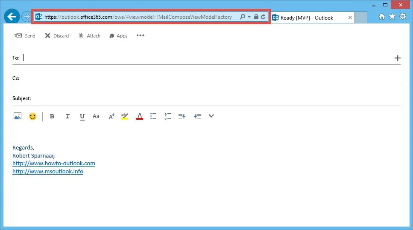This screenshot has height=230, width=413.
Task: Click the increase indent icon
Action: point(197,116)
